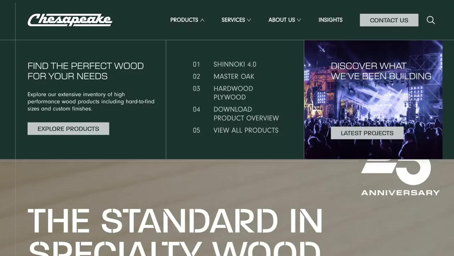This screenshot has width=454, height=256.
Task: Choose Download Product Overview link
Action: pyautogui.click(x=246, y=114)
